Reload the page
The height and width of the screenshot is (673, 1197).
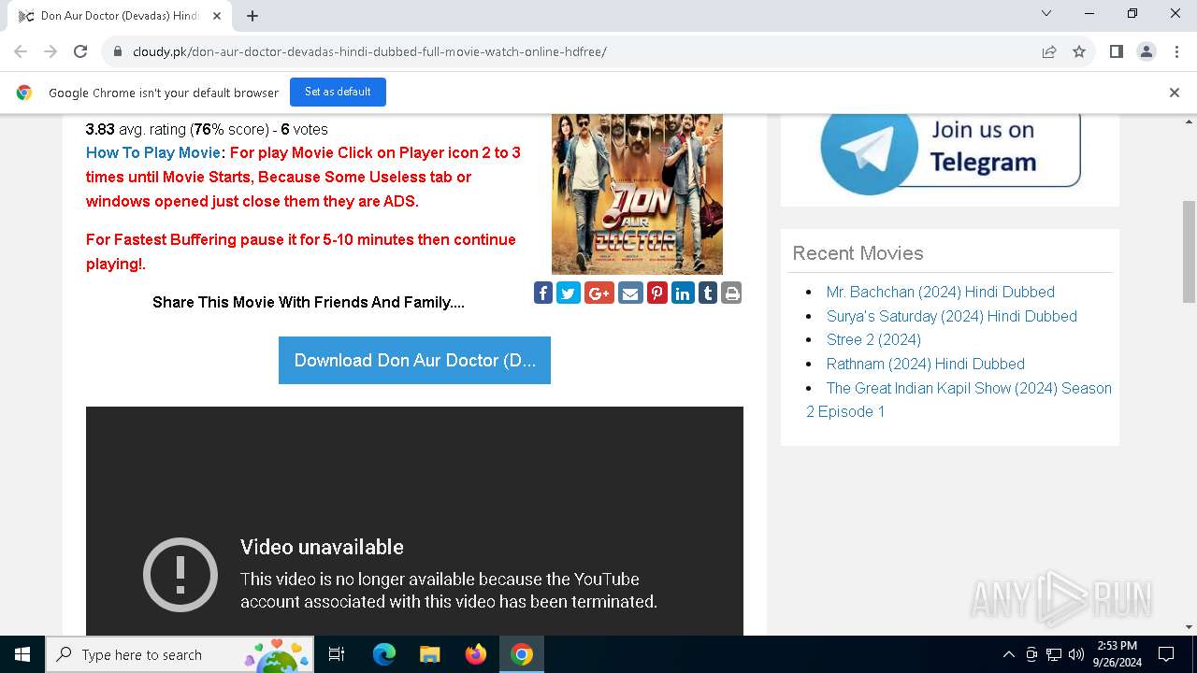80,51
